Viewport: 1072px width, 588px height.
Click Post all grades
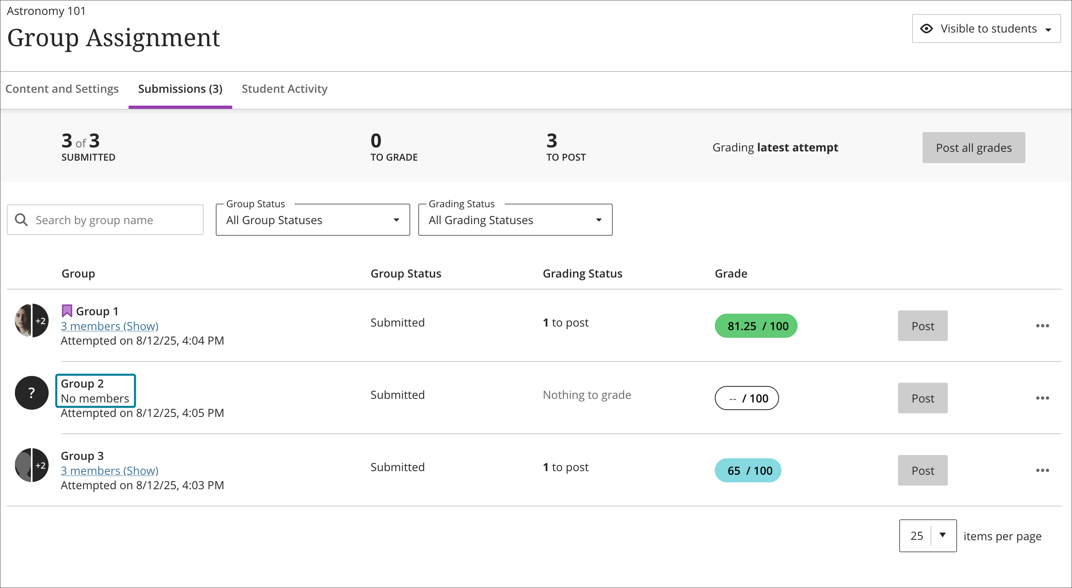coord(974,147)
